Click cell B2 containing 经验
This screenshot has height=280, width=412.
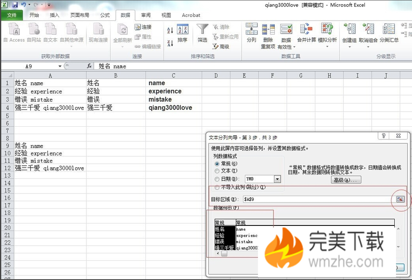[116, 91]
